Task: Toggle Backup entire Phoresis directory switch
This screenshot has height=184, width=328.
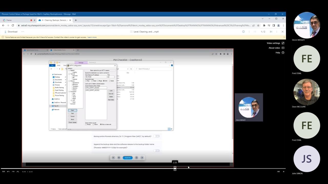Action: pos(156,136)
